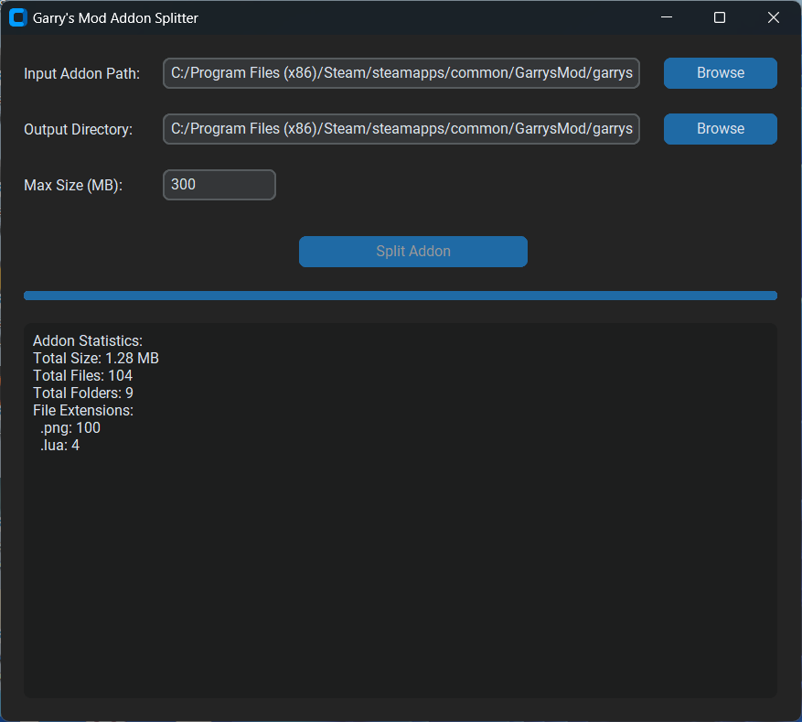802x722 pixels.
Task: Click the File Extensions heading
Action: pos(82,410)
